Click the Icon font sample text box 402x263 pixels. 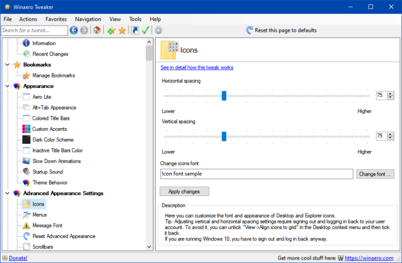(x=257, y=174)
